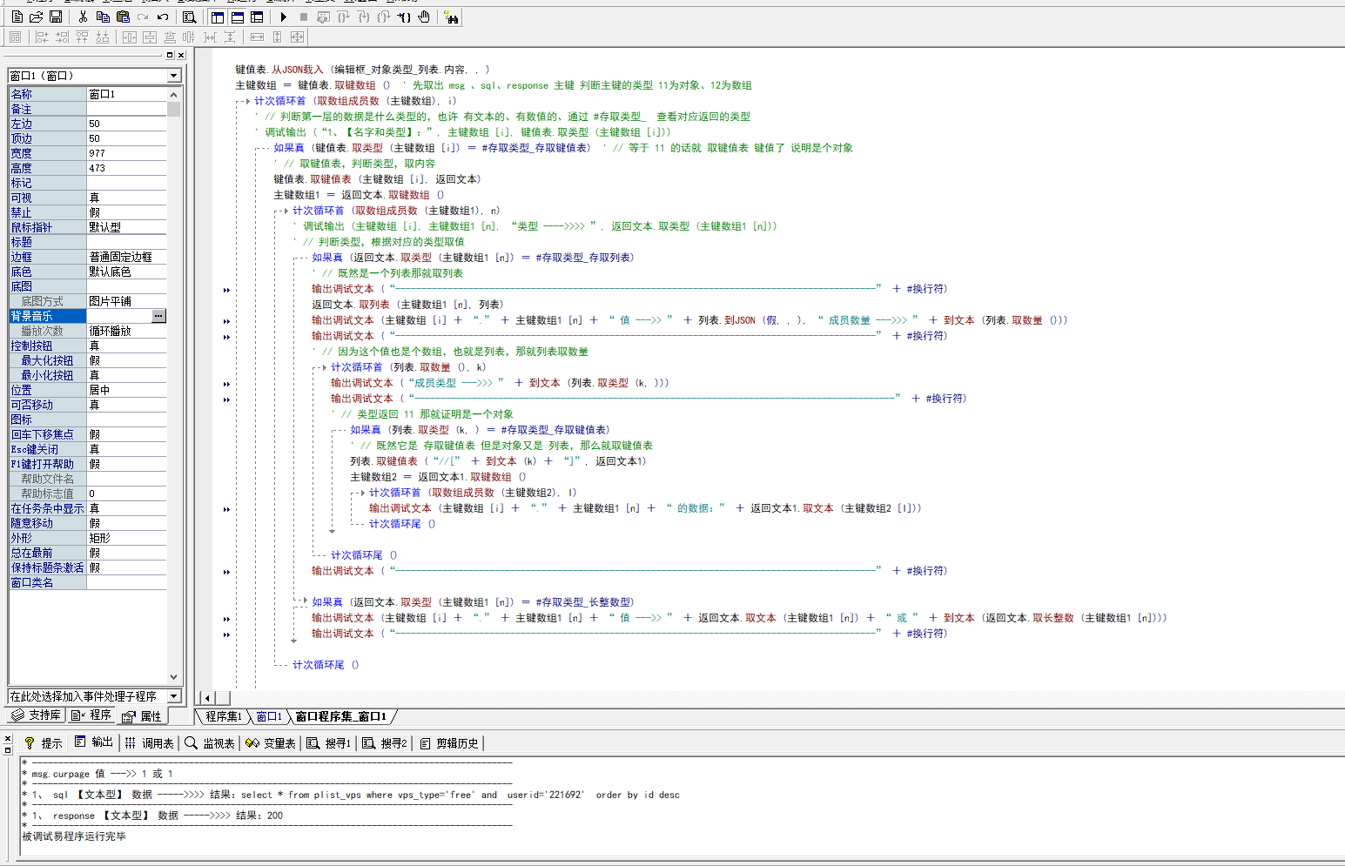Open a file with the folder icon
Image resolution: width=1345 pixels, height=866 pixels.
click(37, 17)
